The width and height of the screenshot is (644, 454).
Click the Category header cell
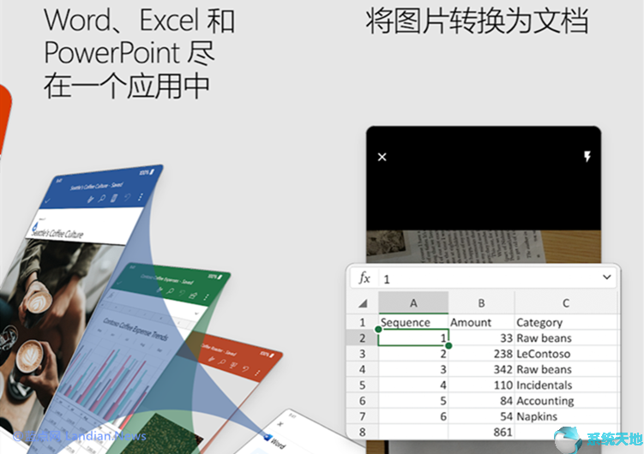[566, 322]
